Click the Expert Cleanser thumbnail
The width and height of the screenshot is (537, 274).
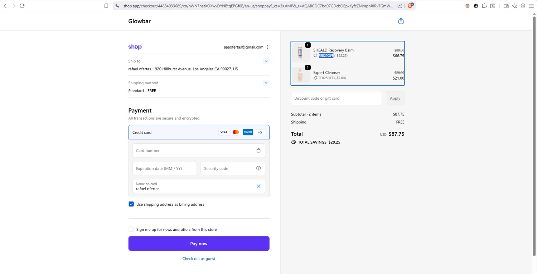[x=300, y=75]
